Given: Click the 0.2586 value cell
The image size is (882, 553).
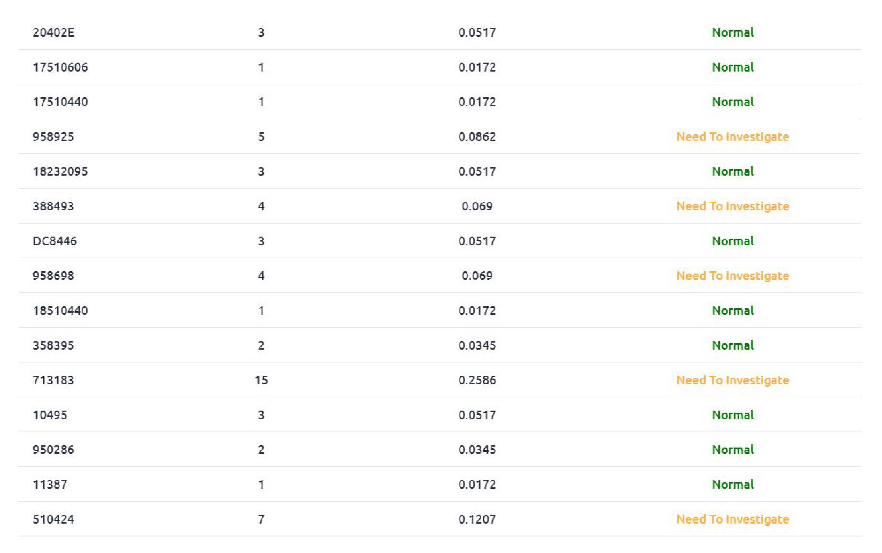Looking at the screenshot, I should click(x=477, y=380).
